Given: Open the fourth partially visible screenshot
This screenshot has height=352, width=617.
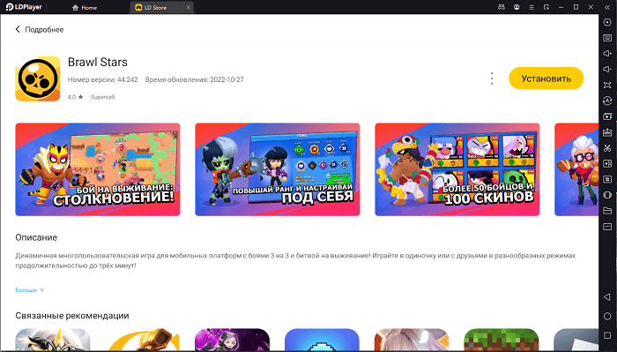Looking at the screenshot, I should click(x=576, y=169).
